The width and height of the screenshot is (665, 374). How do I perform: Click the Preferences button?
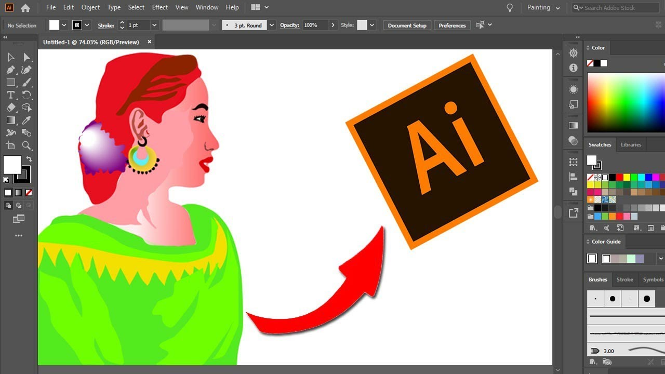point(452,25)
